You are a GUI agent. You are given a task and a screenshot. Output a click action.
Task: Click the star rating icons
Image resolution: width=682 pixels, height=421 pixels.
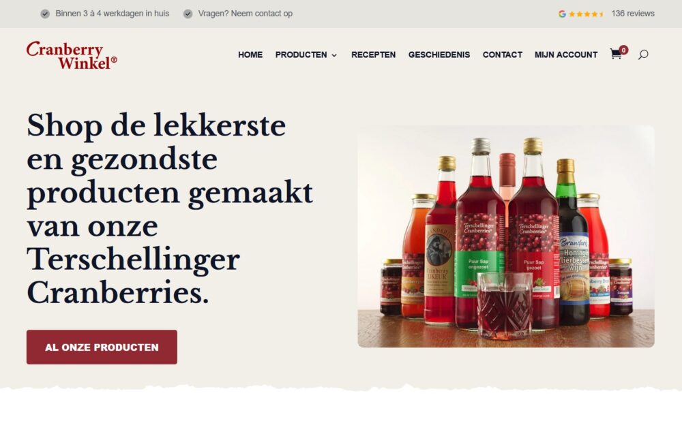coord(587,14)
